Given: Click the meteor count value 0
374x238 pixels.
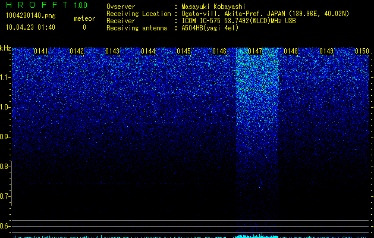Looking at the screenshot, I should [x=84, y=27].
